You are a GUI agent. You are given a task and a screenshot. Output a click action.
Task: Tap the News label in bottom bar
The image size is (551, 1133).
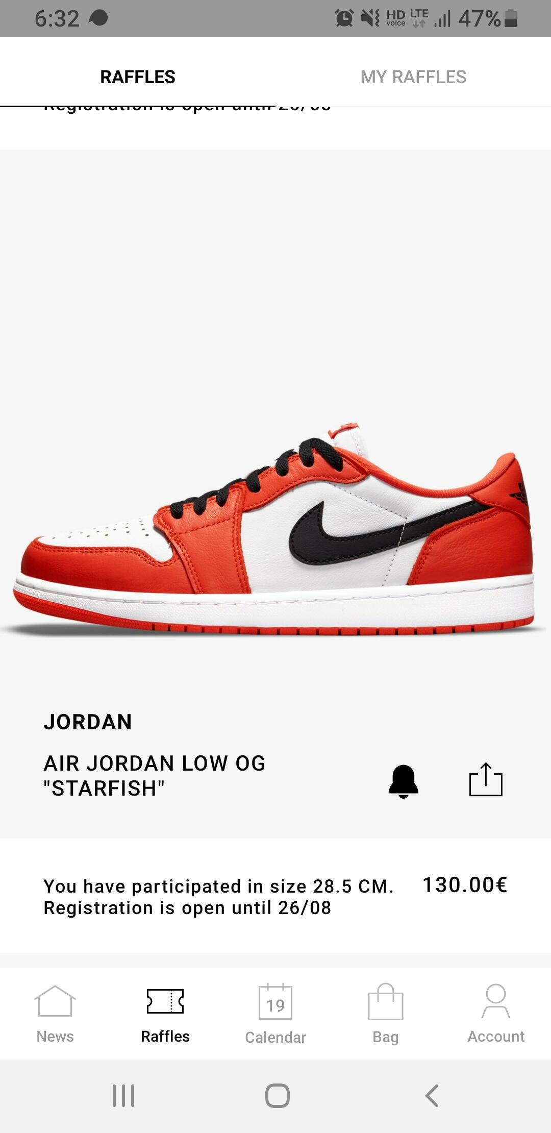click(x=55, y=1037)
